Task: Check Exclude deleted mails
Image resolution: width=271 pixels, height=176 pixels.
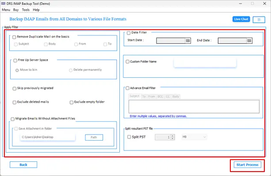Action: (x=15, y=102)
